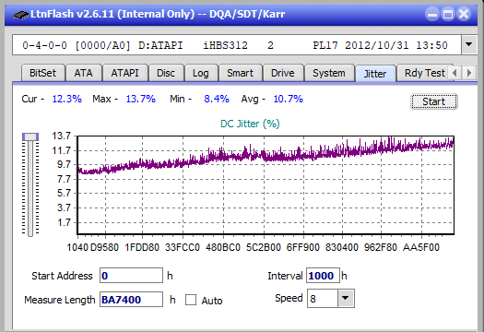Select the Smart tab
The height and width of the screenshot is (332, 484).
pos(240,73)
